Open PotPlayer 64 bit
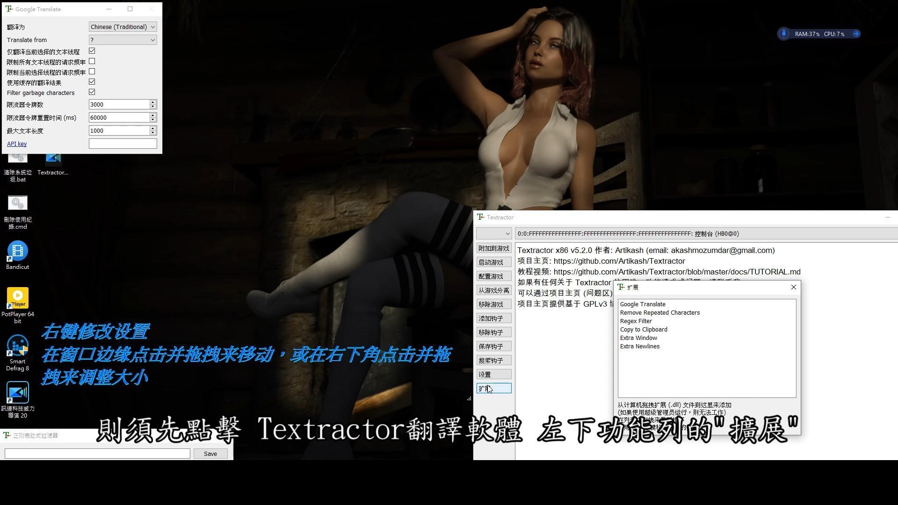 click(x=17, y=298)
